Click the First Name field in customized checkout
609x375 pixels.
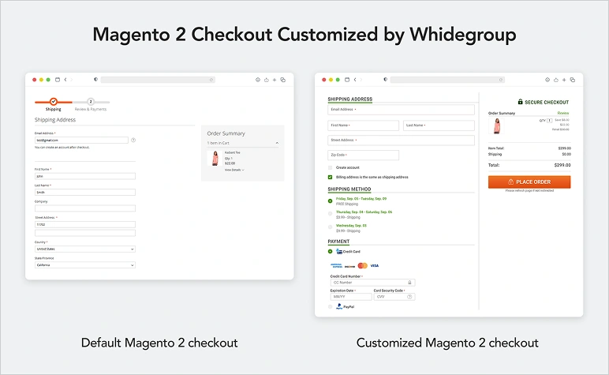(363, 126)
